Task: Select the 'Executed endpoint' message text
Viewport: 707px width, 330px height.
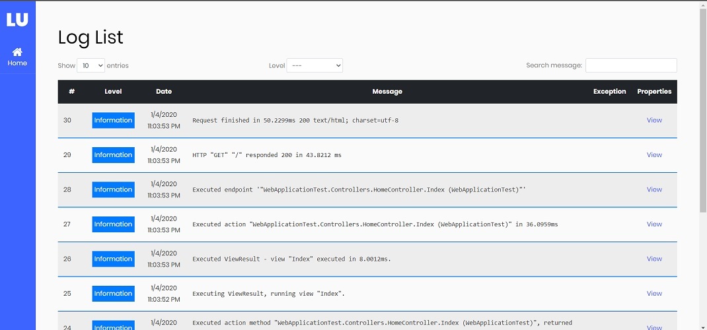Action: (x=359, y=190)
